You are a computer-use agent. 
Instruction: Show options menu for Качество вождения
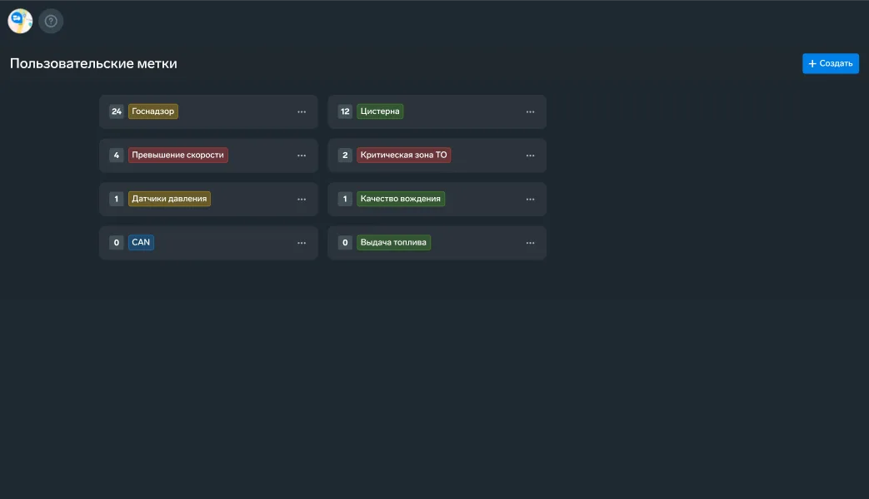[x=531, y=199]
